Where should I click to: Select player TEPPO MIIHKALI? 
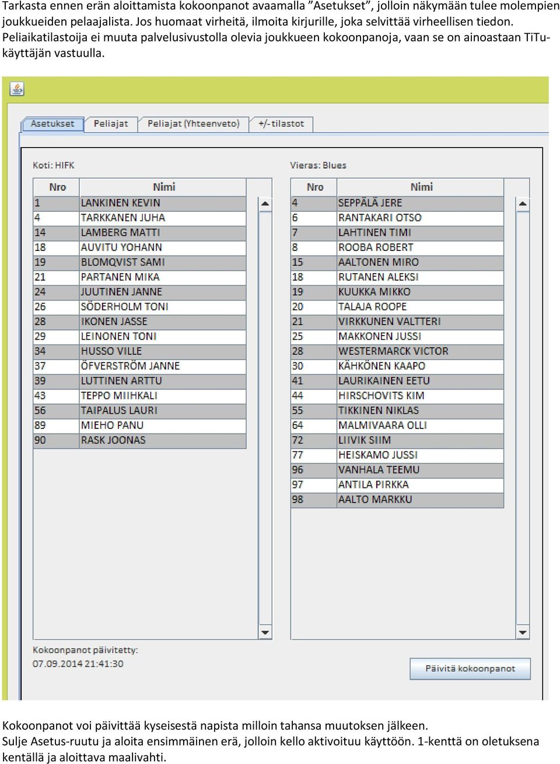[140, 396]
